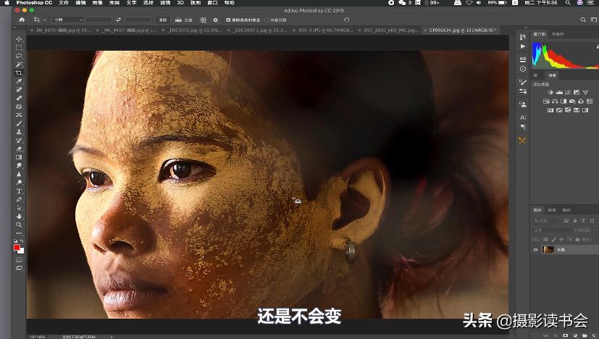This screenshot has width=599, height=339.
Task: Open the 编辑 menu
Action: pyautogui.click(x=80, y=3)
